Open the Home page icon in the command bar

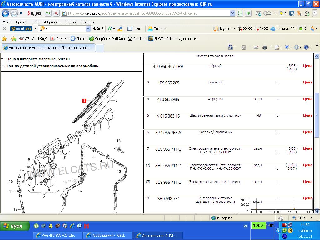click(230, 47)
